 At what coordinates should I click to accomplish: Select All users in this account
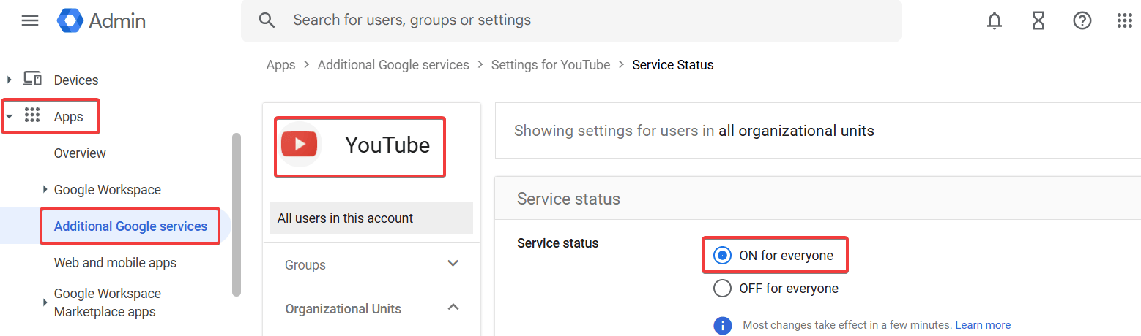click(371, 218)
